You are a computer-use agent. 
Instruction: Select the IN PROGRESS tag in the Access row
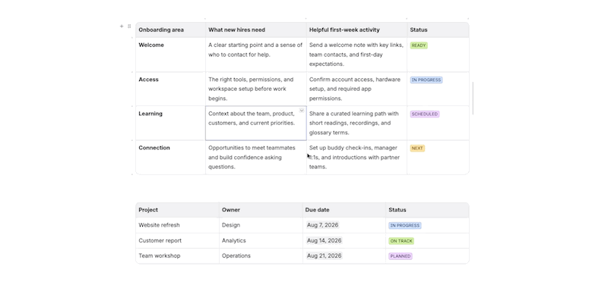pyautogui.click(x=426, y=80)
